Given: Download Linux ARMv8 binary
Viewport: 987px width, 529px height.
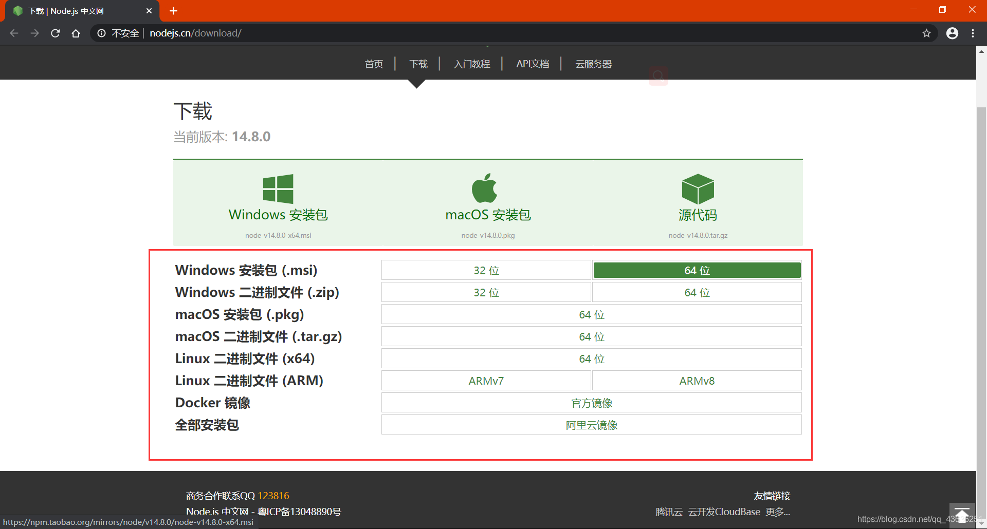Looking at the screenshot, I should pyautogui.click(x=697, y=381).
